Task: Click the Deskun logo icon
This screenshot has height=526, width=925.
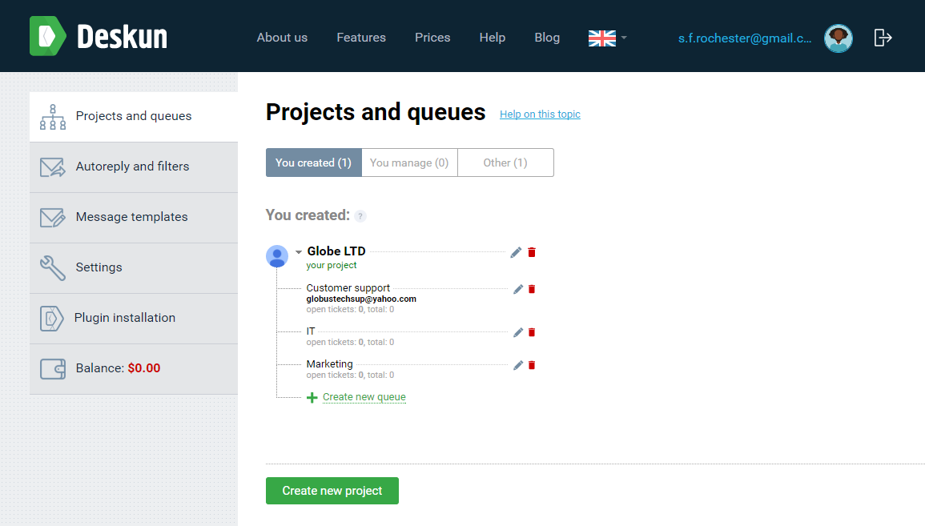Action: pyautogui.click(x=48, y=36)
